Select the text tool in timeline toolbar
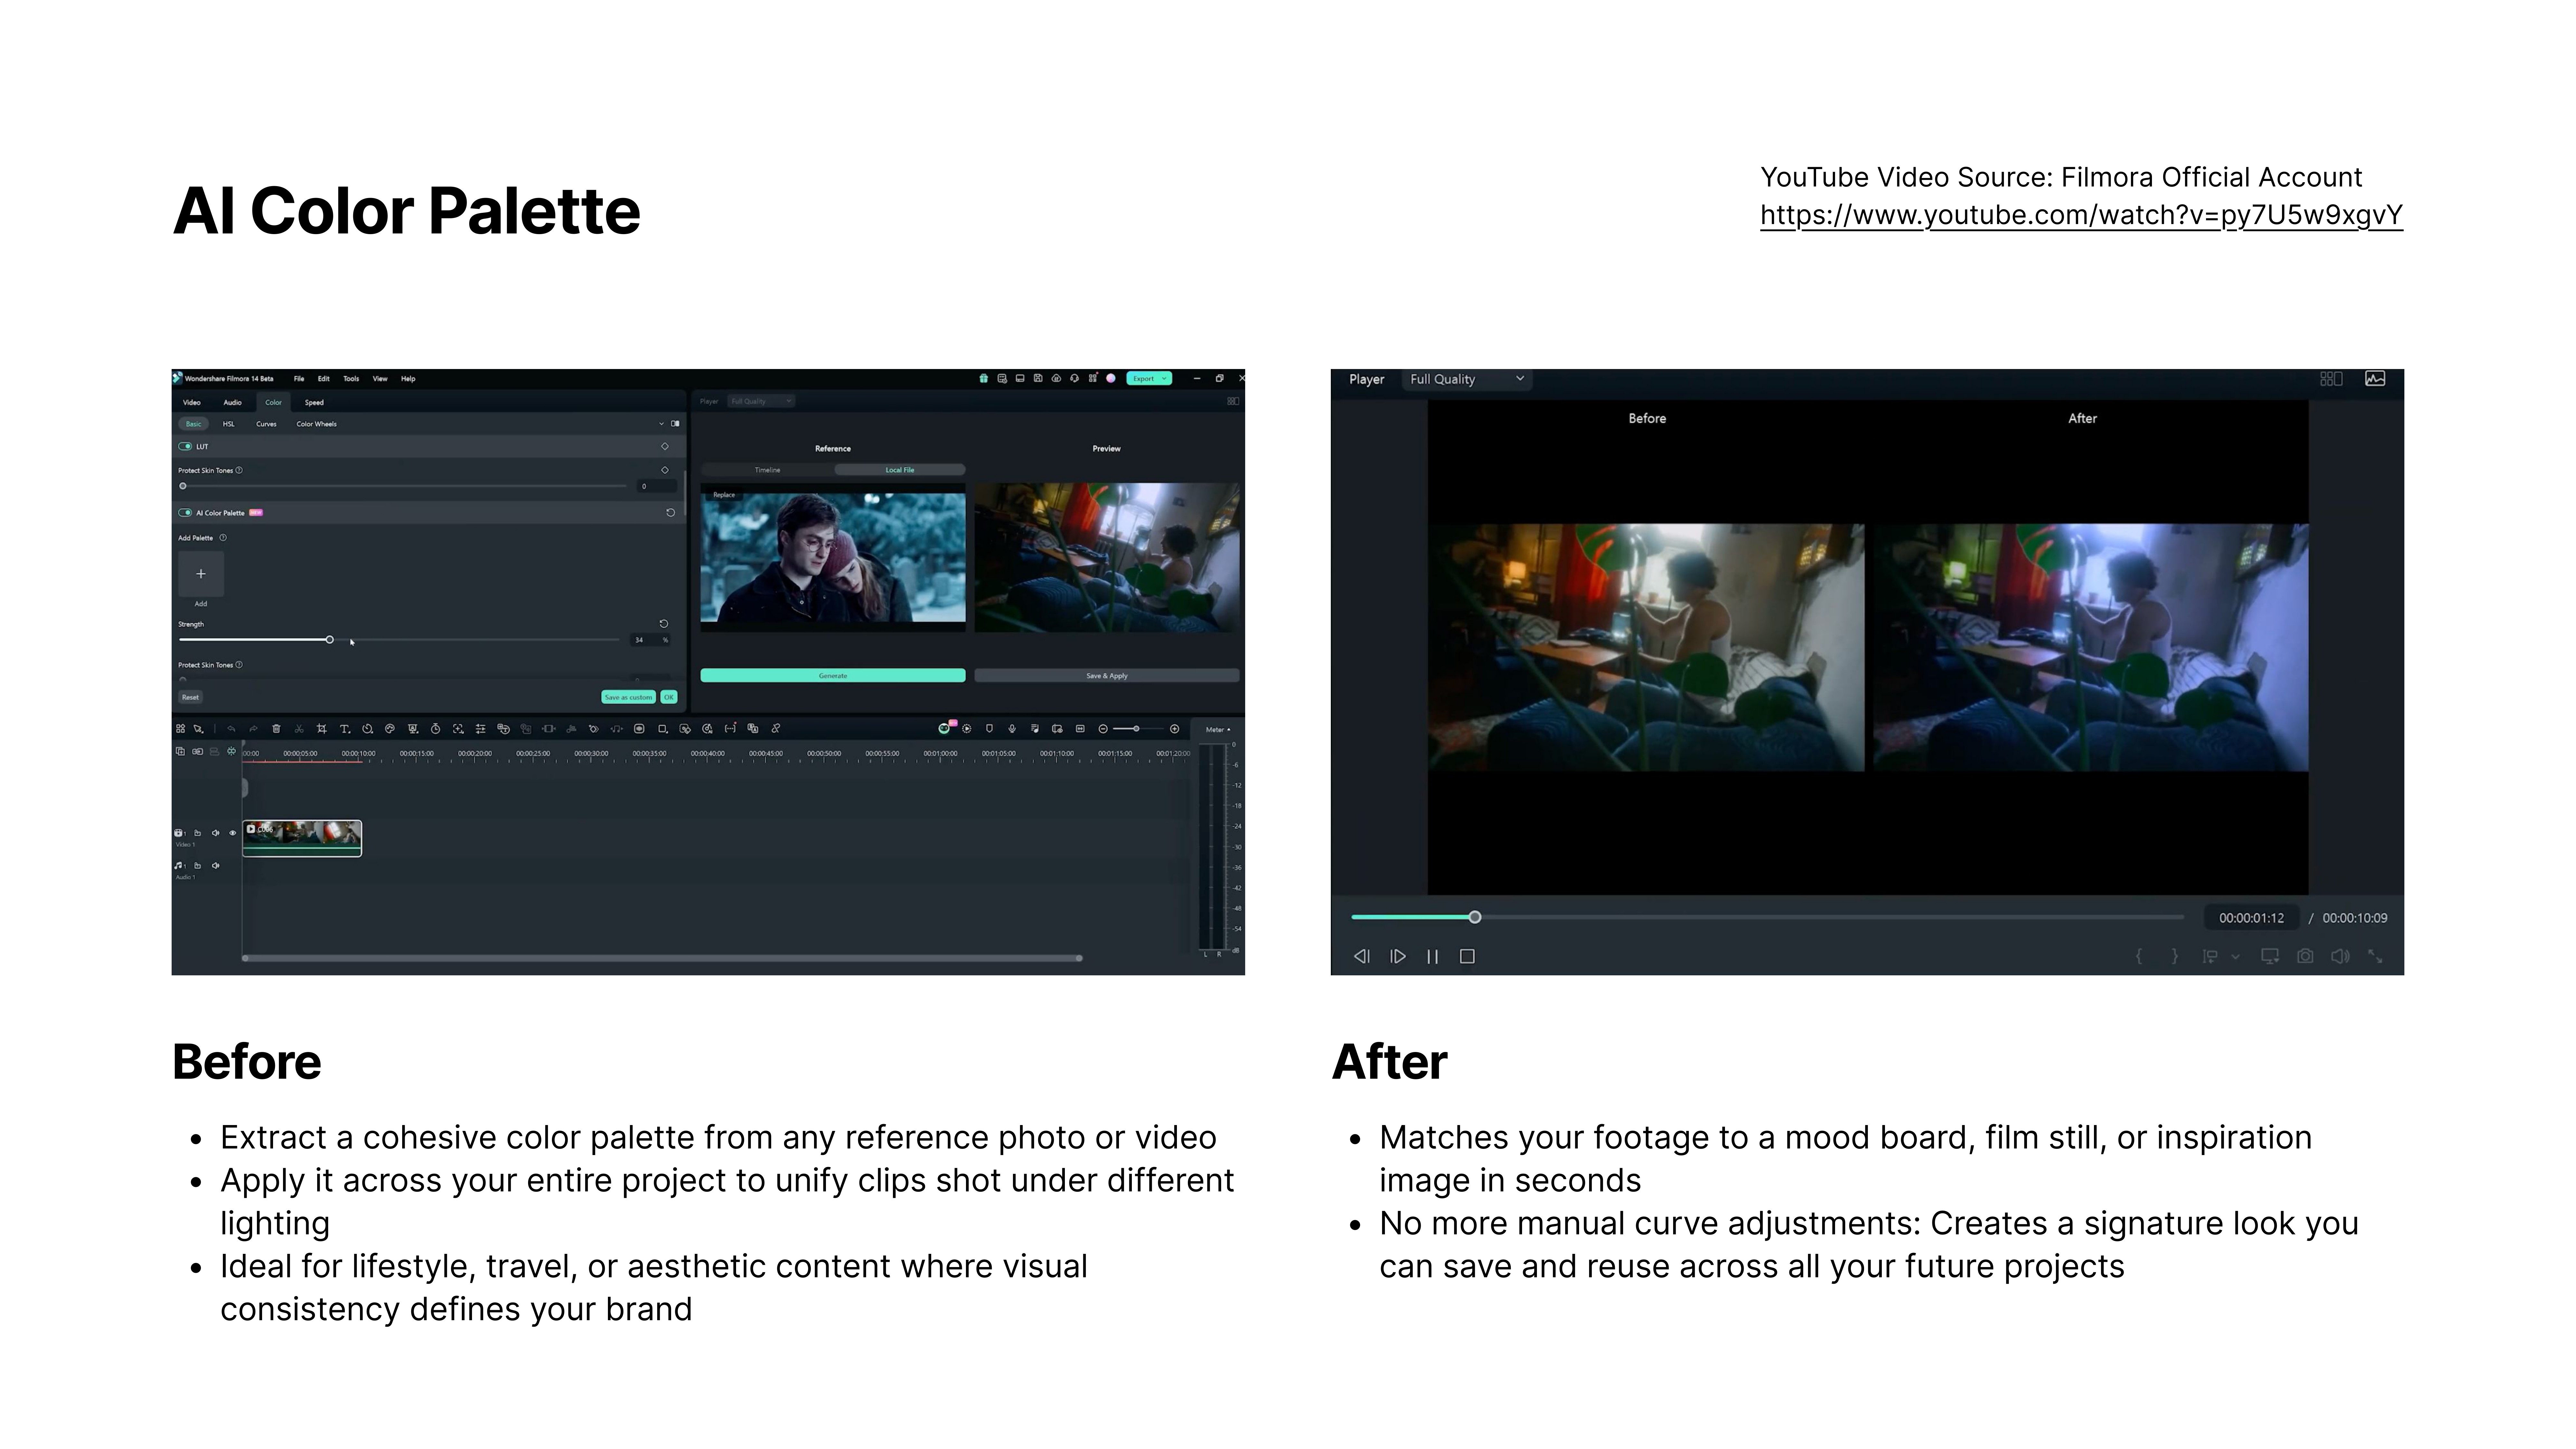2576x1449 pixels. tap(344, 729)
